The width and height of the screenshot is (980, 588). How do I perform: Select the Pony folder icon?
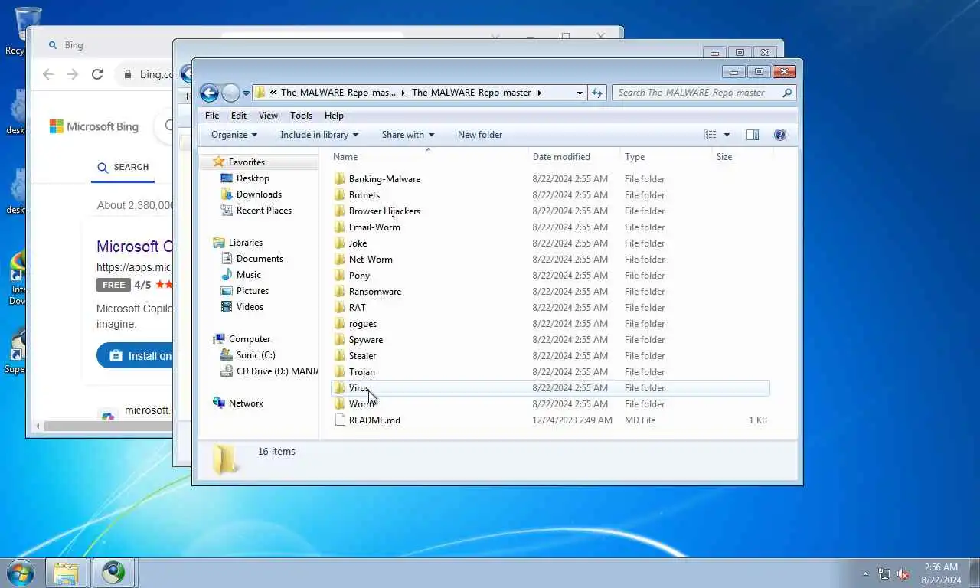click(341, 276)
